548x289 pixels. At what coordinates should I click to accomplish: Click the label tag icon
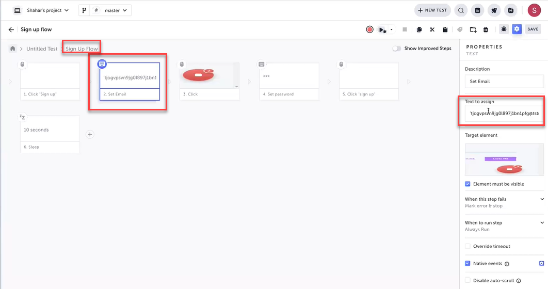coord(460,30)
